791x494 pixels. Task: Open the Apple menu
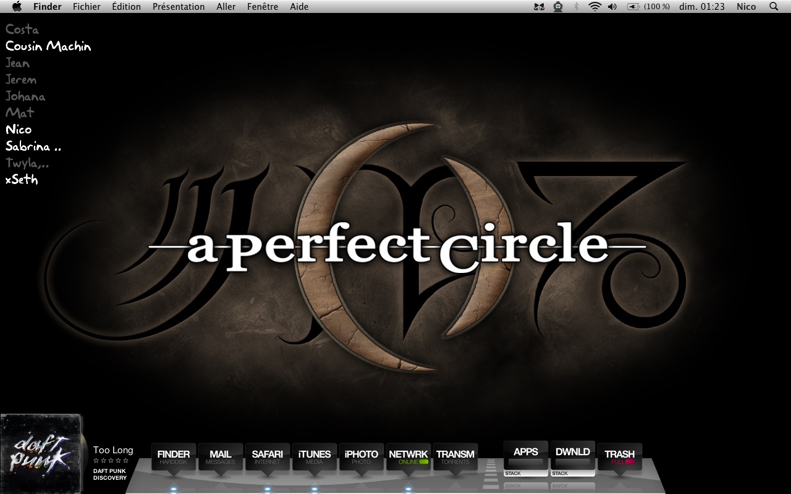[x=17, y=6]
